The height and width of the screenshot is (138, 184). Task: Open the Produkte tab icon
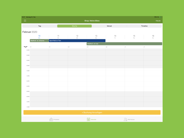tap(51, 119)
